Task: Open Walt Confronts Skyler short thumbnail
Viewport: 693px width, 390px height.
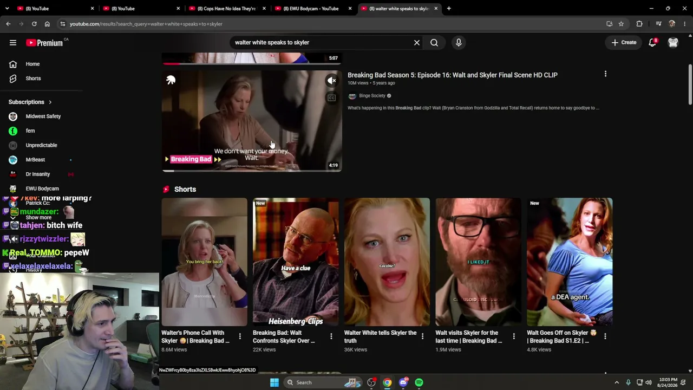Action: click(296, 262)
